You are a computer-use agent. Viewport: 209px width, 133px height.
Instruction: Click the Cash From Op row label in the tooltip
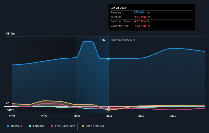pos(120,26)
